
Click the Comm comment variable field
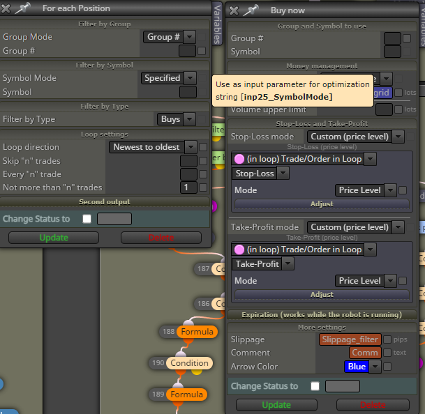[365, 353]
